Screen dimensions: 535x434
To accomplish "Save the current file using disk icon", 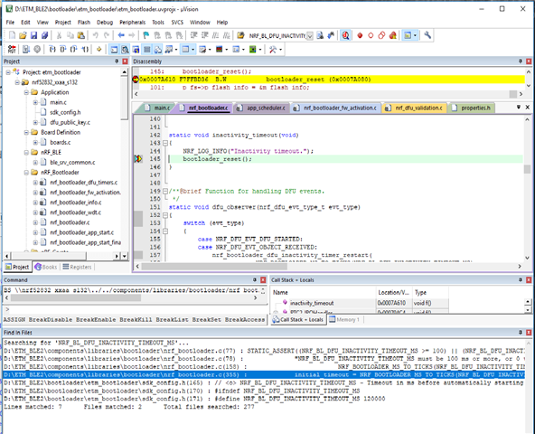I will [33, 35].
